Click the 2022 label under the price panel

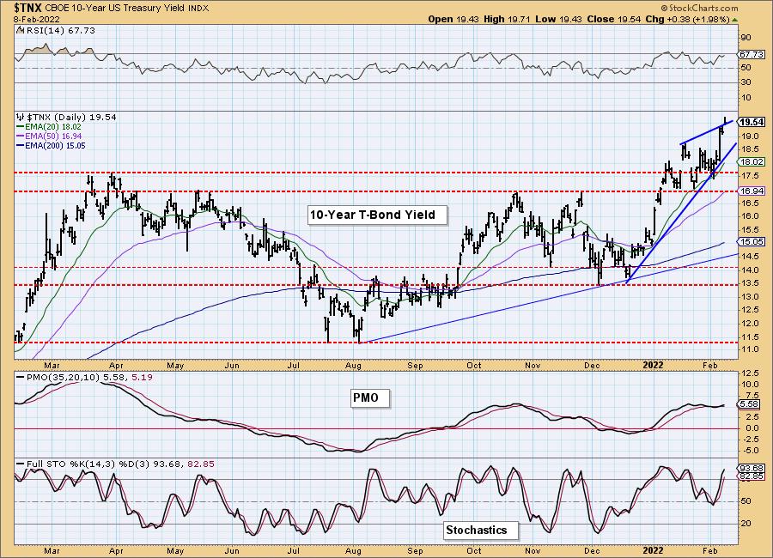point(654,365)
